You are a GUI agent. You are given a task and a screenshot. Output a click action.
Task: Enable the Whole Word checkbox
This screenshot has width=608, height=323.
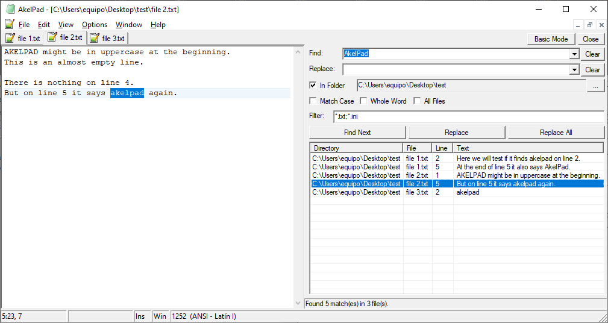point(363,101)
